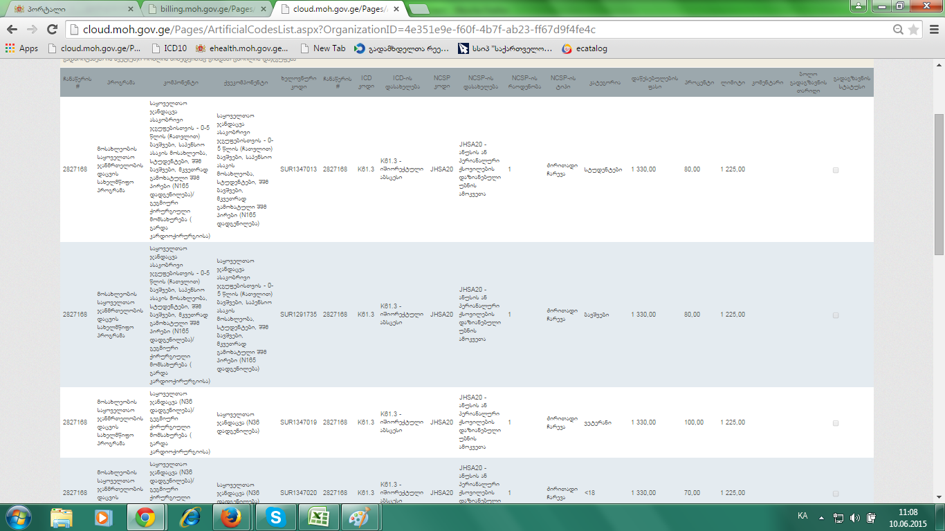
Task: Open Apps shortcut in bookmarks bar
Action: tap(21, 48)
